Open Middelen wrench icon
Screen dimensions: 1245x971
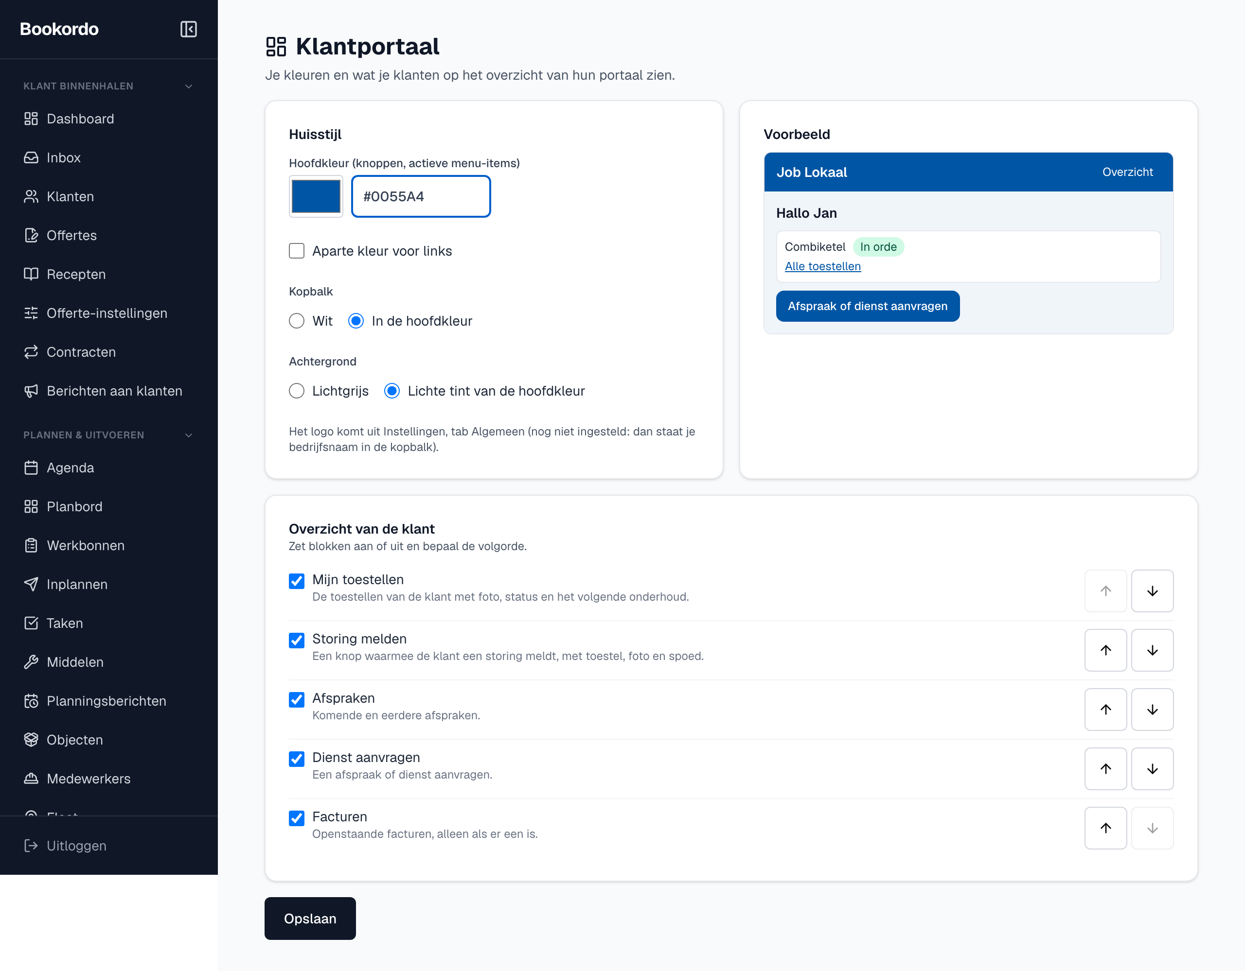pyautogui.click(x=31, y=662)
